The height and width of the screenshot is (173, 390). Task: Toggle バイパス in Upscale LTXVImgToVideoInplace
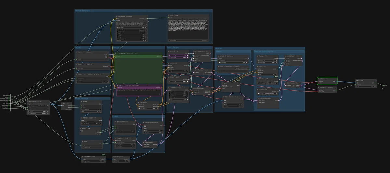pyautogui.click(x=233, y=106)
